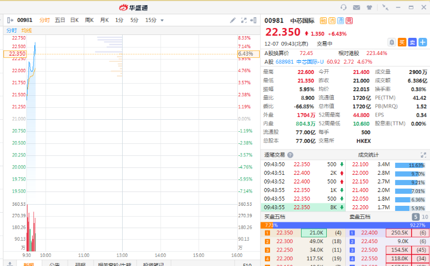The image size is (430, 266).
Task: Set a price alert with bell icon
Action: coord(392,42)
